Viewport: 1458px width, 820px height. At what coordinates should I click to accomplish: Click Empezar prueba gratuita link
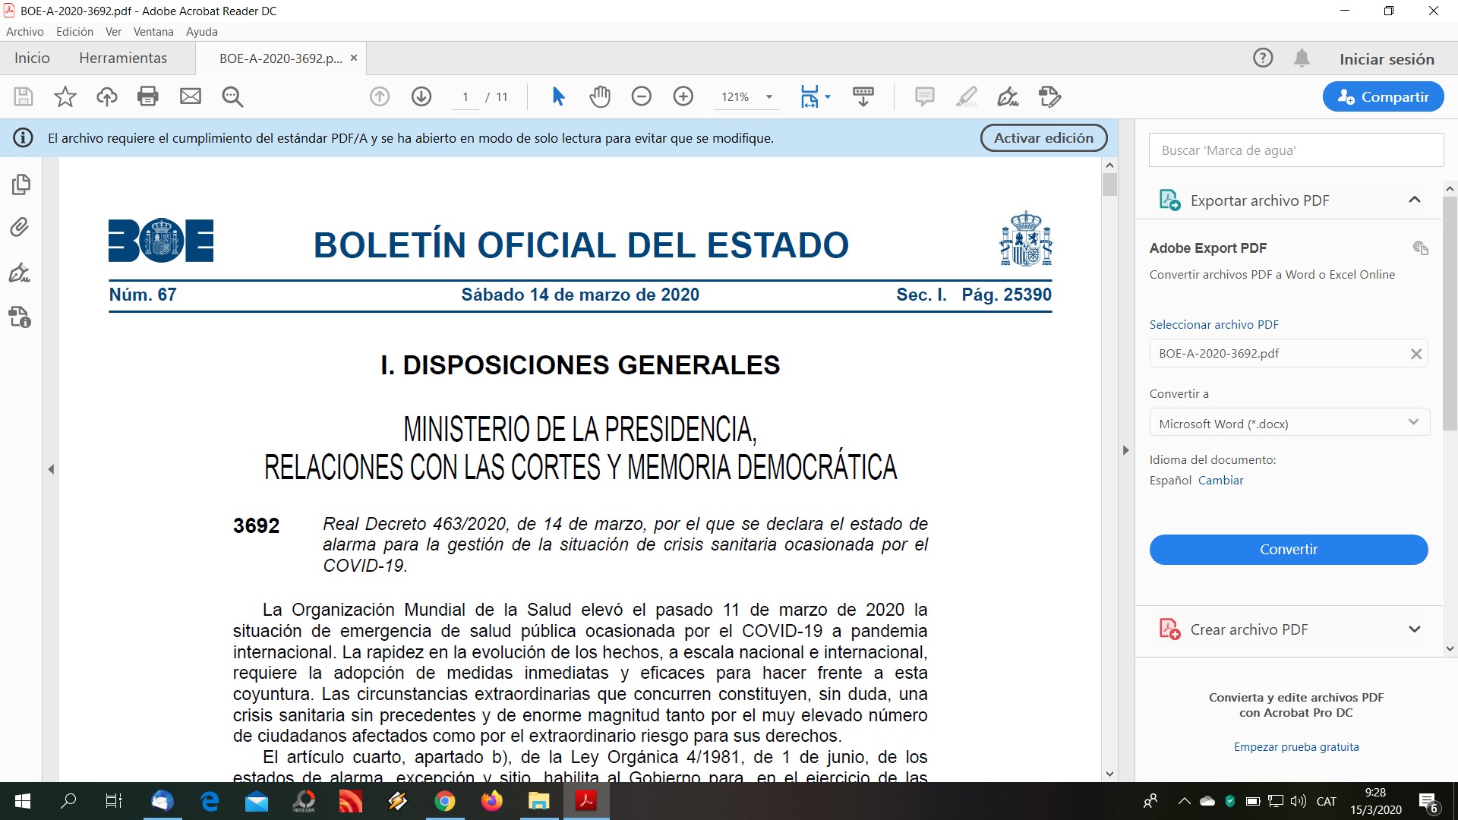click(1296, 747)
